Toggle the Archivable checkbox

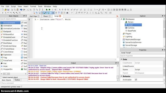[x=136, y=80]
